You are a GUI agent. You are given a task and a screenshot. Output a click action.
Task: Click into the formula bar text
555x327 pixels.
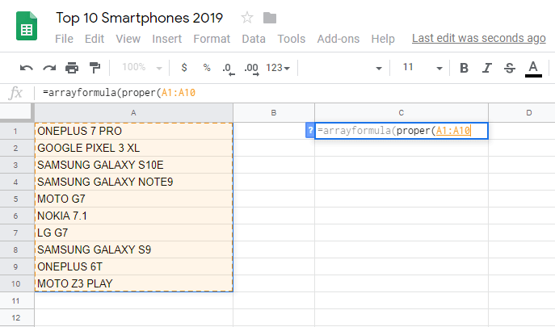[119, 93]
